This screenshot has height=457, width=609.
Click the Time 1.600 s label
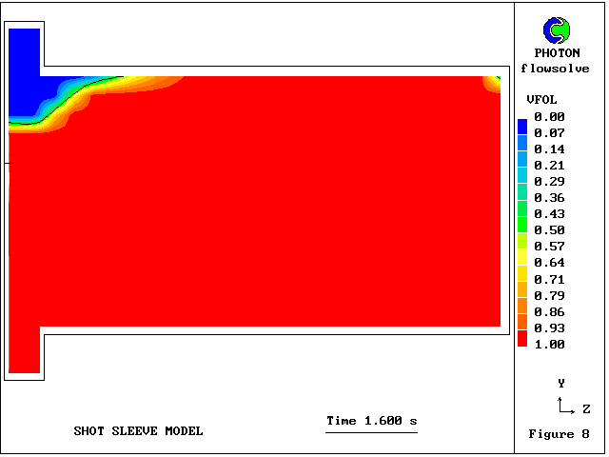click(x=371, y=421)
